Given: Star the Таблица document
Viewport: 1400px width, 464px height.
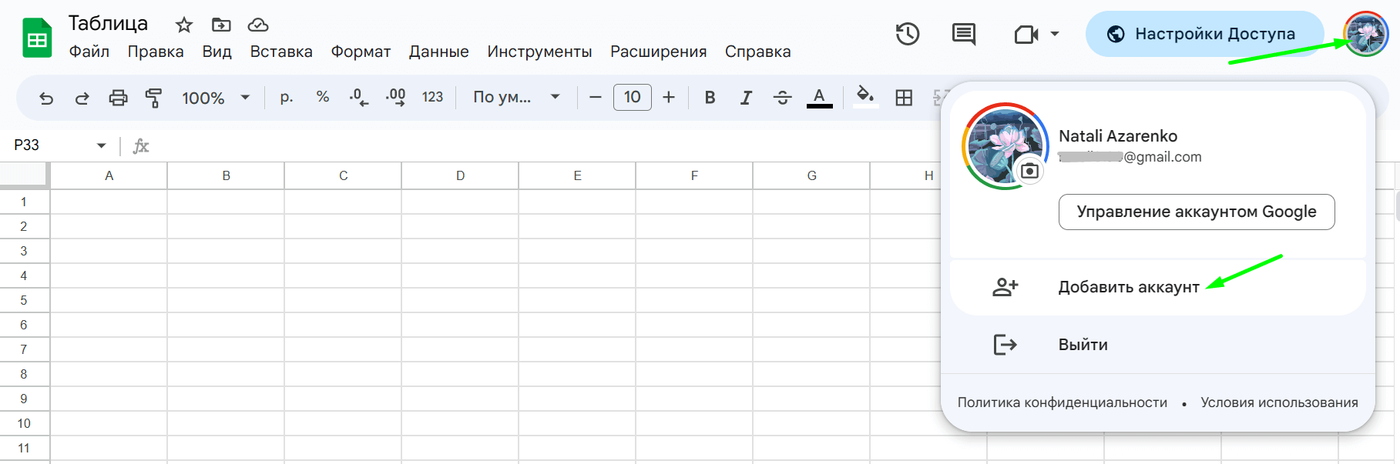Looking at the screenshot, I should point(183,25).
